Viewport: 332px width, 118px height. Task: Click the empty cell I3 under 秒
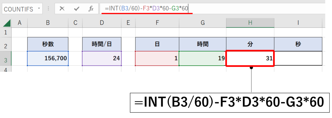[298, 58]
